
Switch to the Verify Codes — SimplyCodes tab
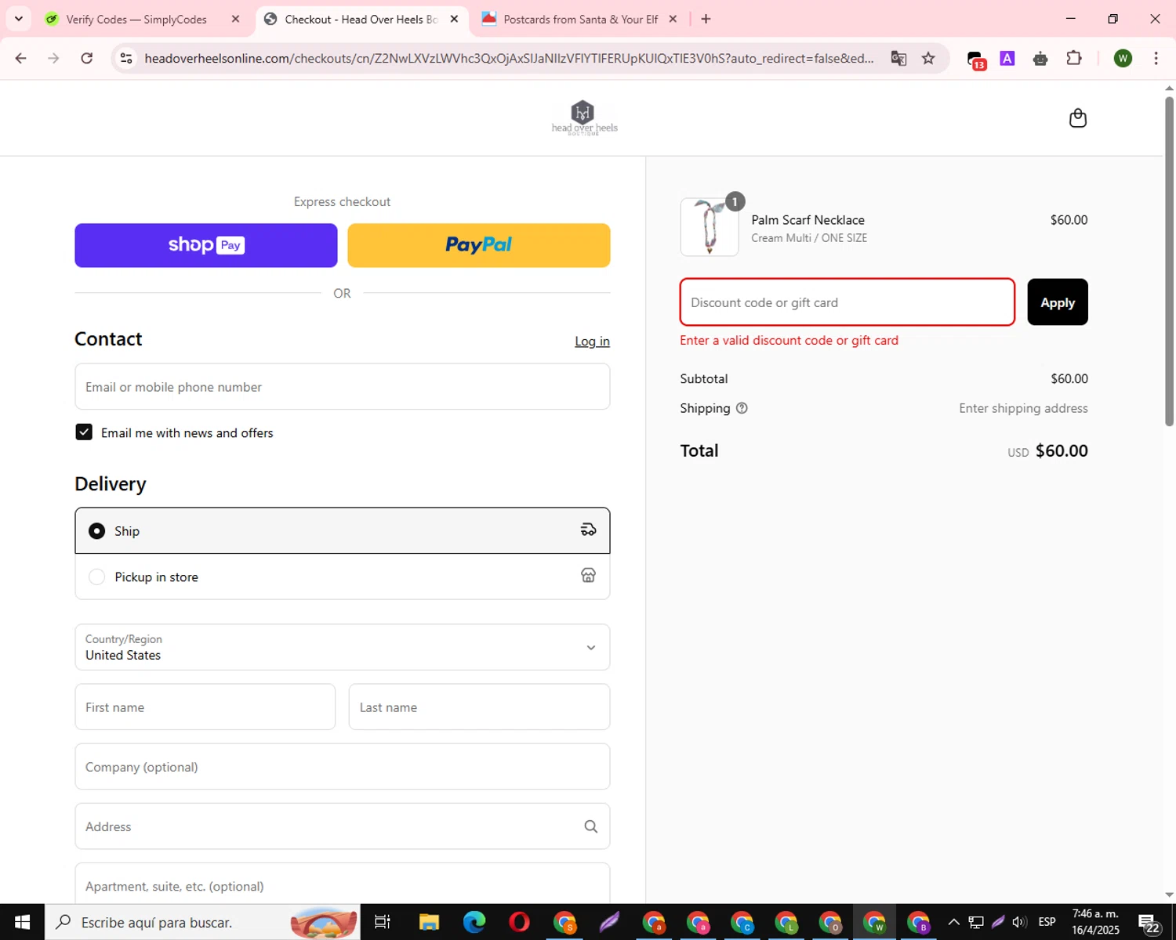pyautogui.click(x=136, y=19)
